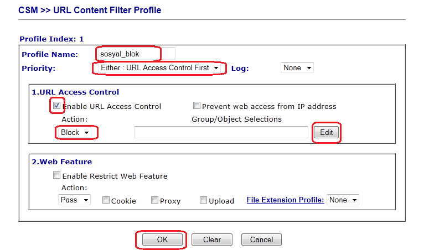Click the URL Content Filter Profile heading
Image resolution: width=429 pixels, height=250 pixels.
click(x=90, y=10)
